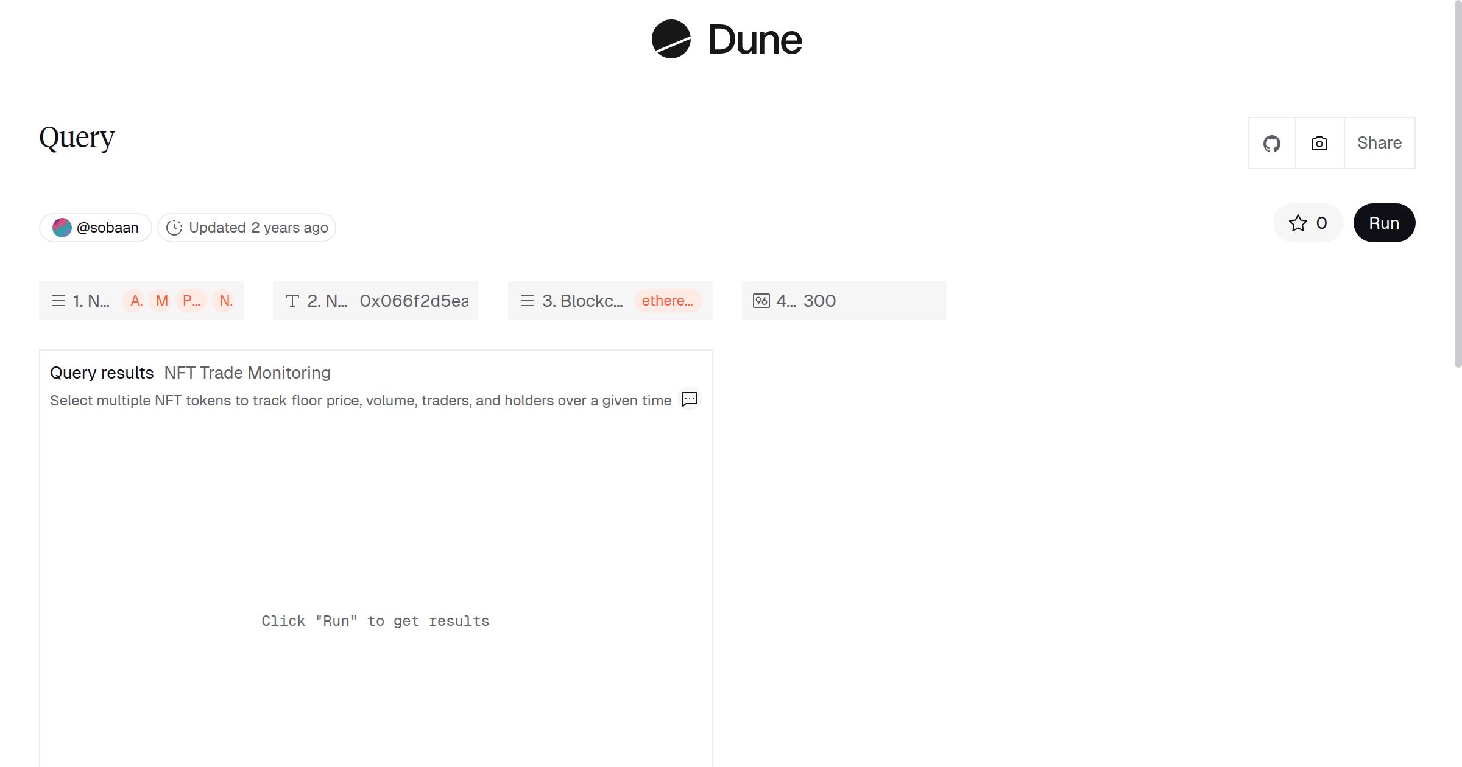Click the @sobaan avatar icon
1462x767 pixels.
click(x=62, y=228)
